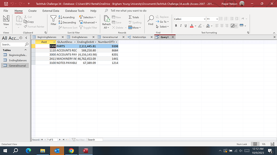Open the Selection filter dropdown
This screenshot has width=277, height=155.
88,17
